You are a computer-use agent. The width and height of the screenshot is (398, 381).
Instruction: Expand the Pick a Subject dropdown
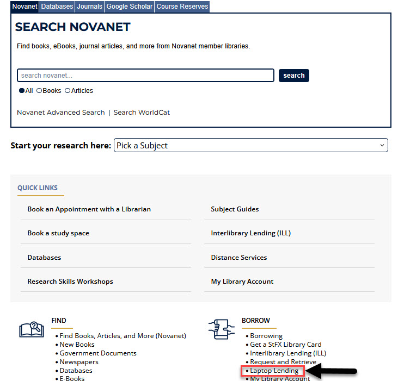(250, 146)
